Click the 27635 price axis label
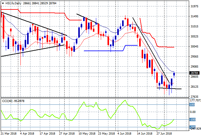Image resolution: width=201 pixels, height=137 pixels. pos(194,97)
